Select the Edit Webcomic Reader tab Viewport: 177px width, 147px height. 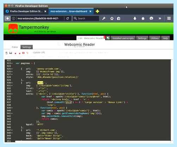91,38
